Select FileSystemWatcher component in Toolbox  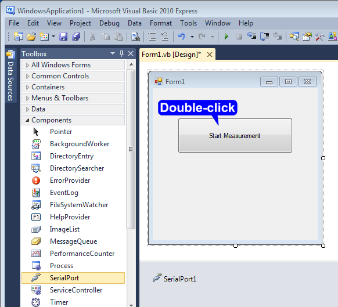click(73, 205)
